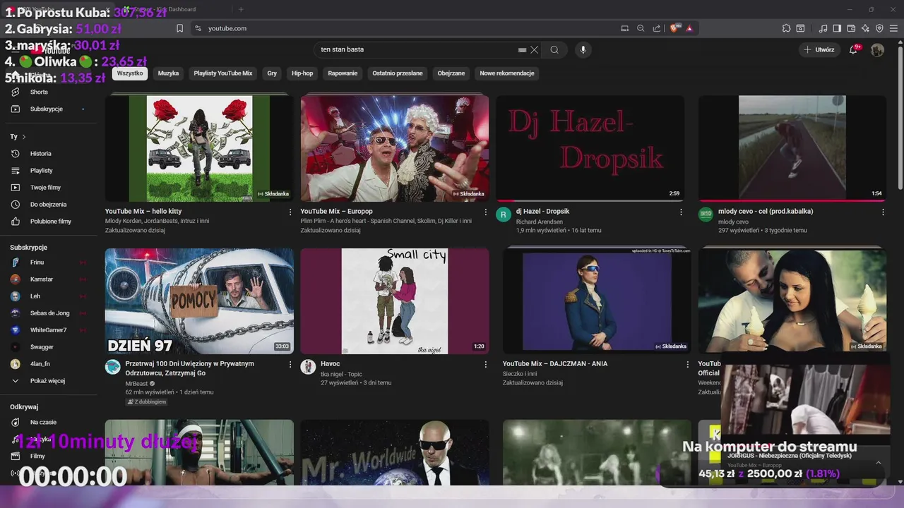Screen dimensions: 904x508
Task: Toggle the browser sidebar panel icon
Action: coord(837,28)
